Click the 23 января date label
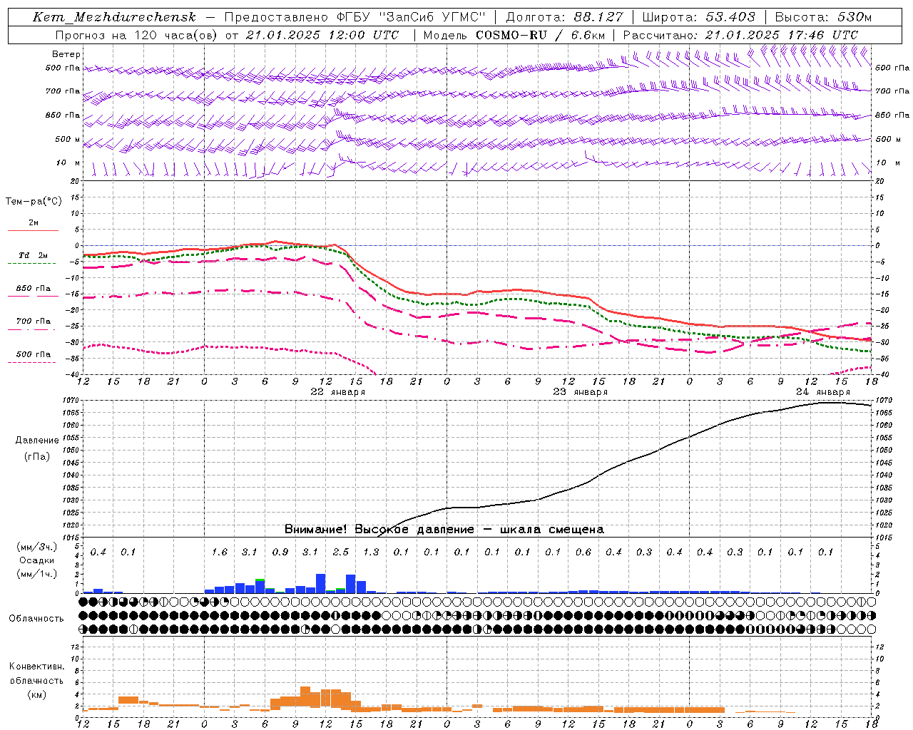 [581, 392]
